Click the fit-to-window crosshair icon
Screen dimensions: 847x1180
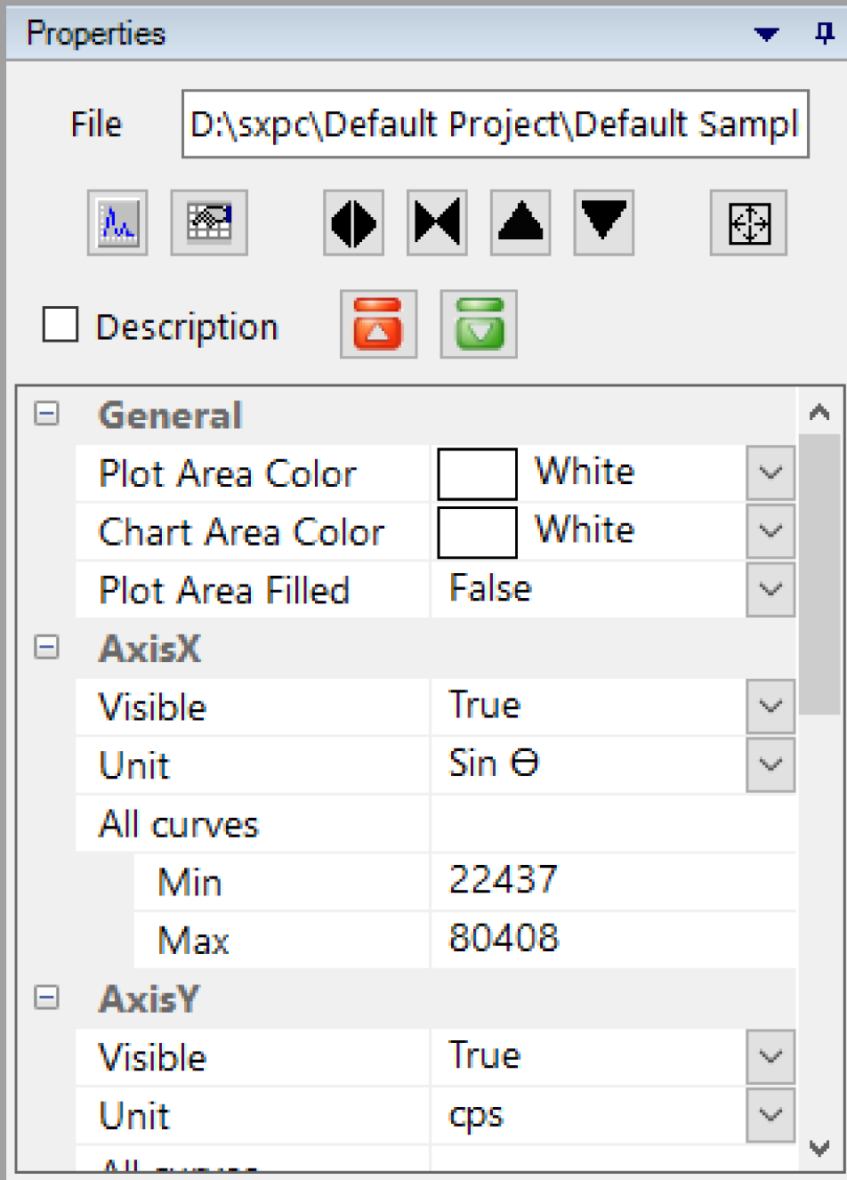[x=748, y=222]
